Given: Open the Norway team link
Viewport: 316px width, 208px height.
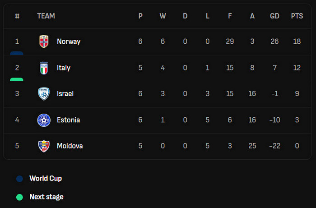Looking at the screenshot, I should [69, 42].
